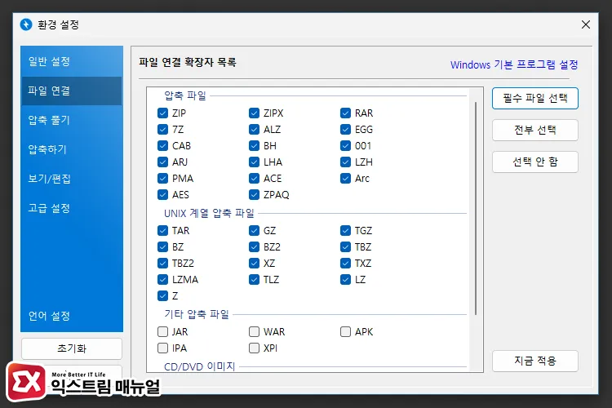Enable the IPA extension checkbox
The width and height of the screenshot is (612, 408).
tap(162, 348)
